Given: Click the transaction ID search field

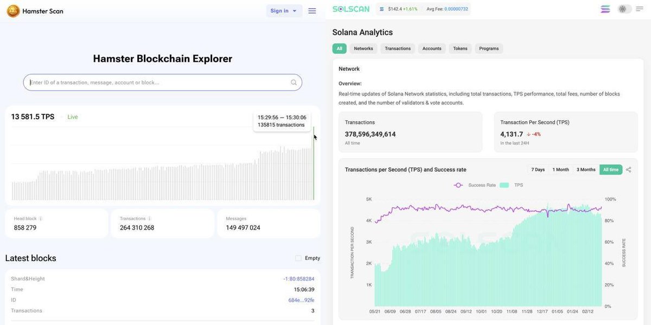Looking at the screenshot, I should 162,82.
